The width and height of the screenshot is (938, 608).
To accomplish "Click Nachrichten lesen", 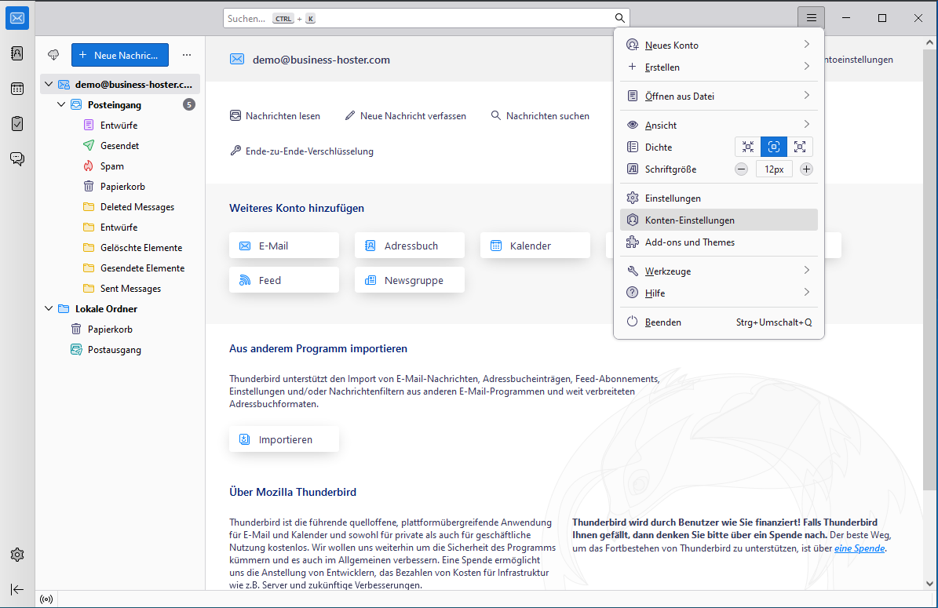I will pyautogui.click(x=276, y=116).
